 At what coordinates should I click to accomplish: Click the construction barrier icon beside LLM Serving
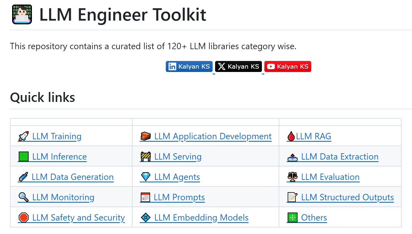point(146,156)
